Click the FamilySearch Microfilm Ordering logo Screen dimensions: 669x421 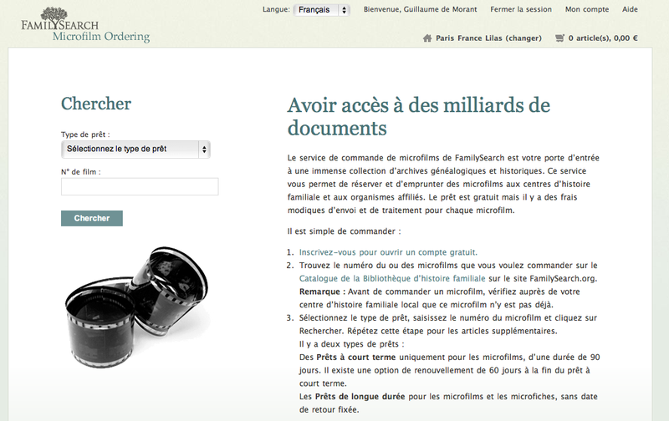point(85,25)
